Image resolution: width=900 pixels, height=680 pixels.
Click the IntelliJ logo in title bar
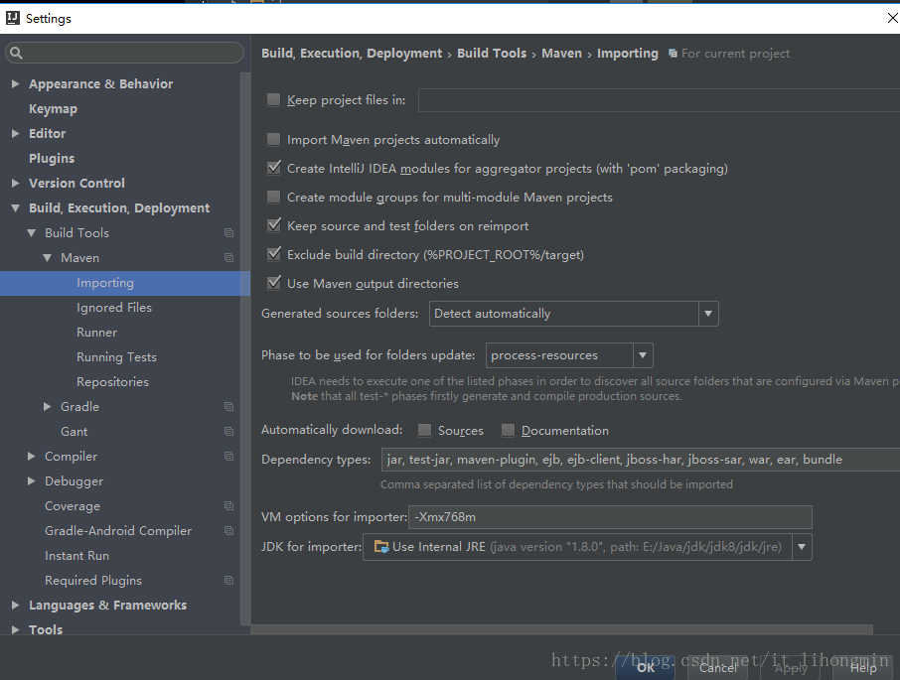pos(12,18)
